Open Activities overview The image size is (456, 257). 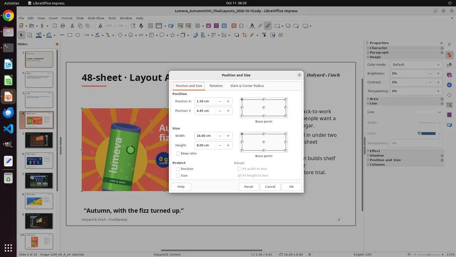click(12, 3)
